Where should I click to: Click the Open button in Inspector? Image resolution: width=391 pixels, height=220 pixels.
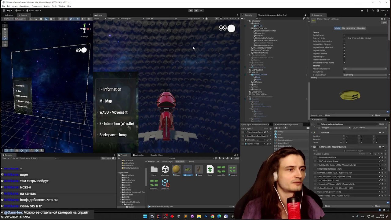point(384,22)
